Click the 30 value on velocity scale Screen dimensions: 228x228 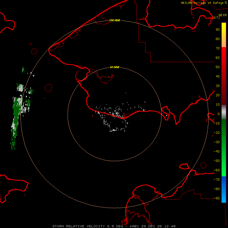tap(218, 86)
